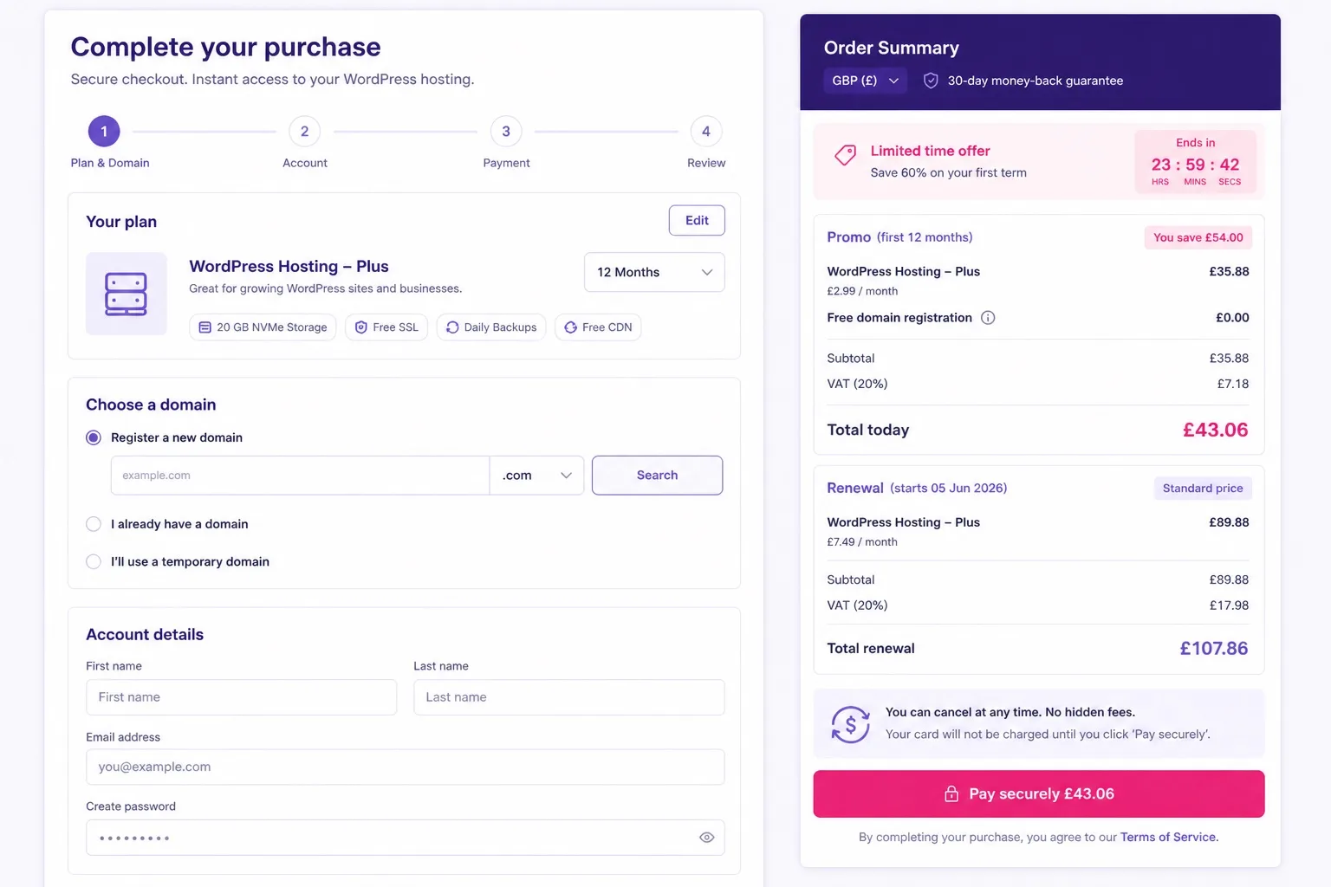Click the Search domain button

(657, 476)
